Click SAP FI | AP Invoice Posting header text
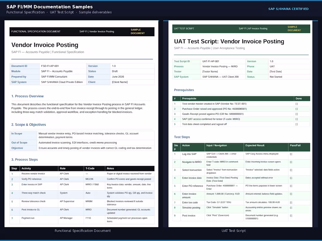 (253, 29)
